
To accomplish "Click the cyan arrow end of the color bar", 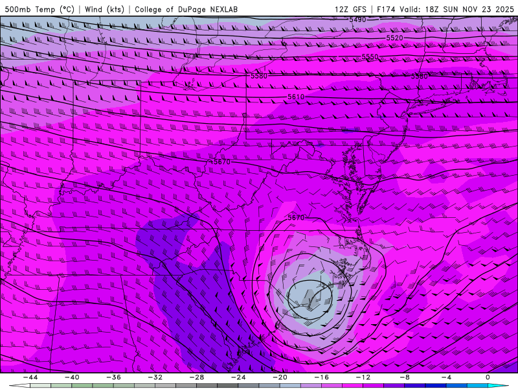I will (x=499, y=386).
